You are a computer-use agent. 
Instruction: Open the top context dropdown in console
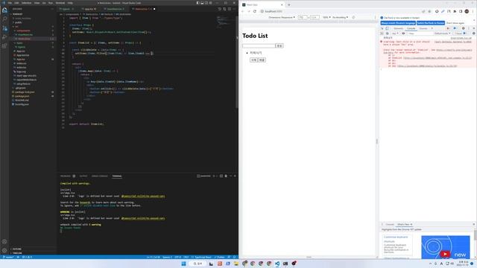pyautogui.click(x=395, y=33)
